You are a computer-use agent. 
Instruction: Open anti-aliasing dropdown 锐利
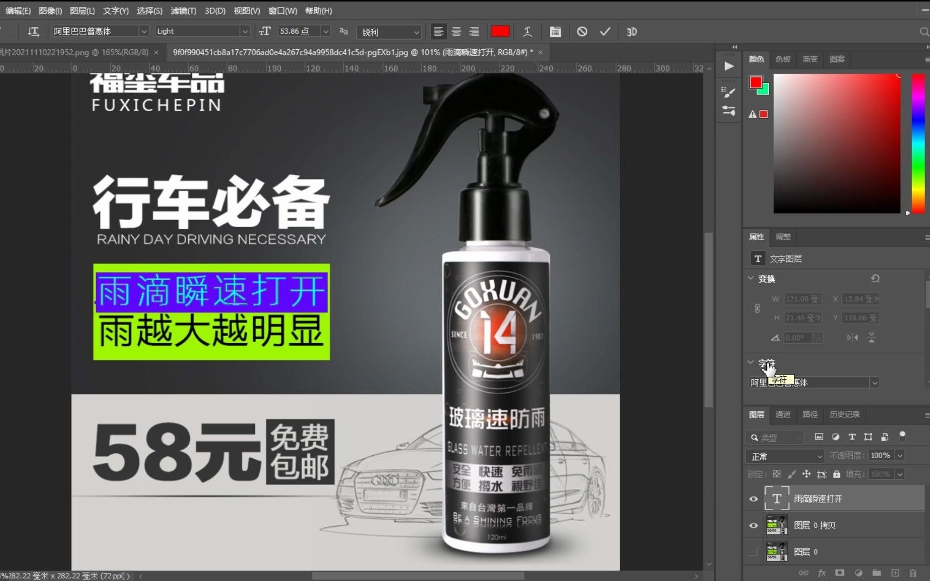point(389,32)
